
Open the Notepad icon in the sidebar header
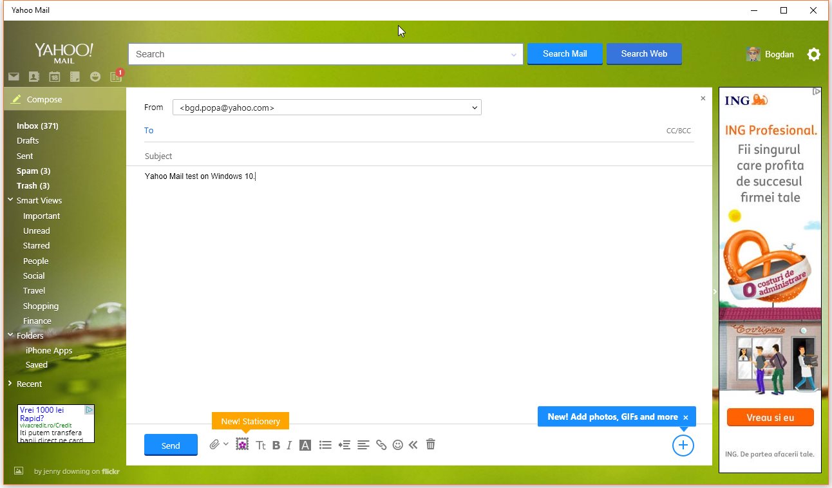pyautogui.click(x=75, y=77)
